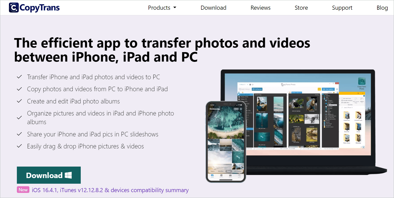Open the Store menu item
Image resolution: width=394 pixels, height=198 pixels.
pos(301,8)
